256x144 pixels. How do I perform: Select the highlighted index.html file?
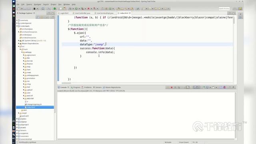(35, 107)
